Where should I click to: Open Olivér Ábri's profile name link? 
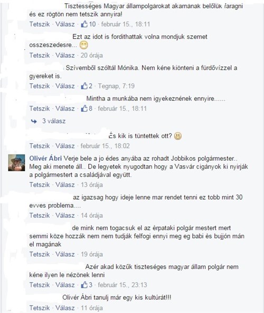pos(45,158)
